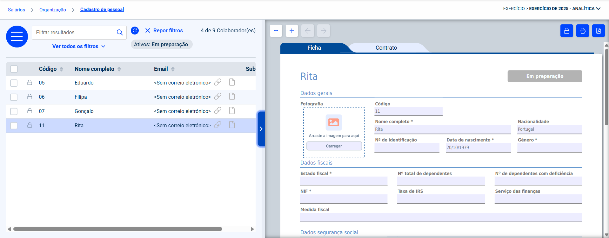Click the Taxa de IRS field
Image resolution: width=609 pixels, height=238 pixels.
441,199
